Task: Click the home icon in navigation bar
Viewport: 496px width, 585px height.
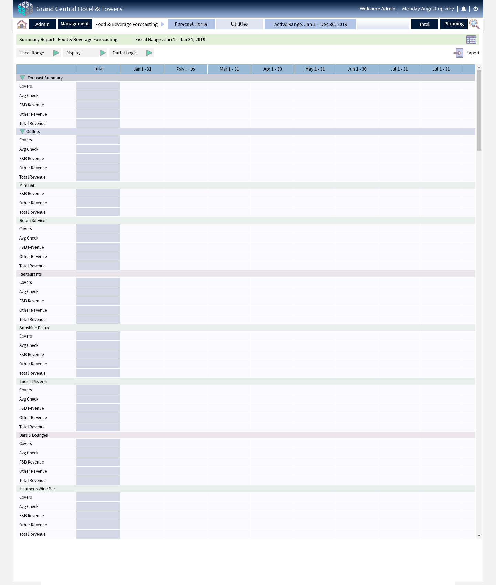Action: click(22, 24)
